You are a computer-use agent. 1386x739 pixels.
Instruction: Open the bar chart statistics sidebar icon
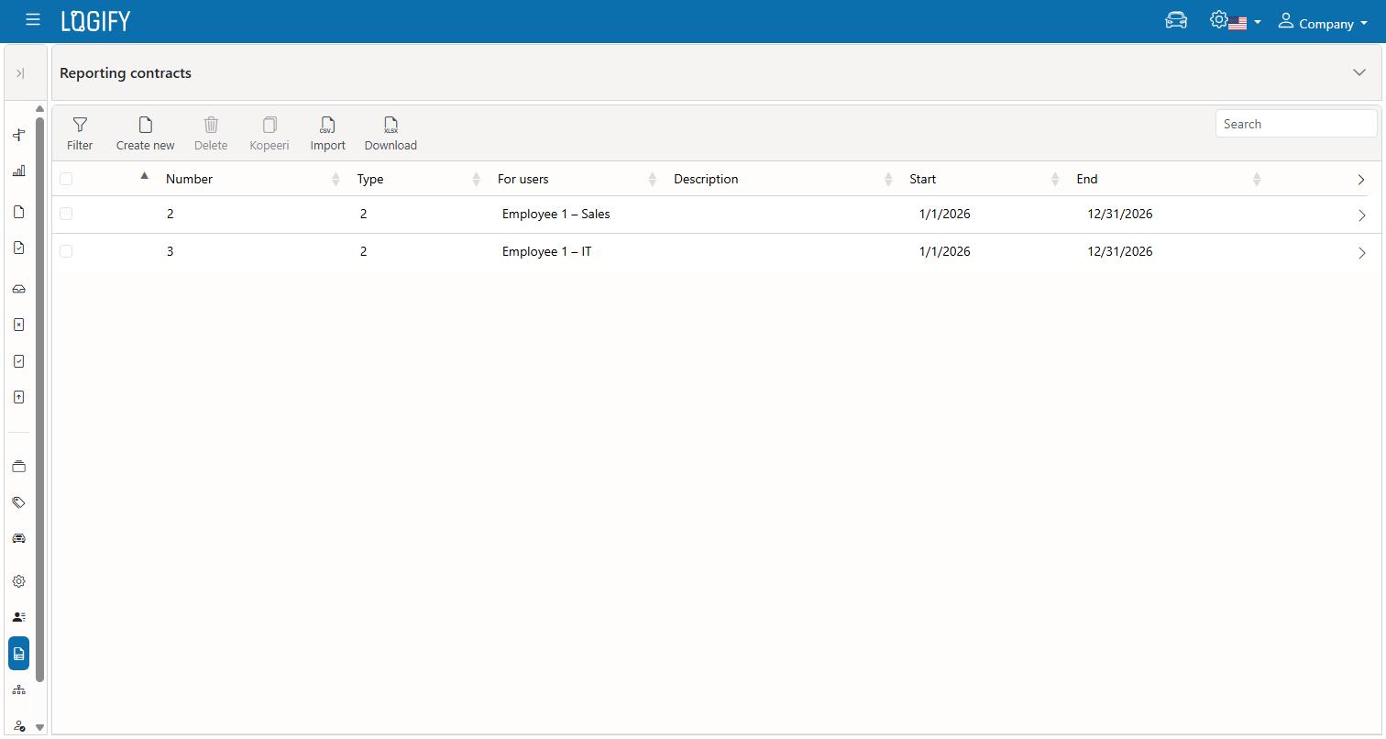click(x=18, y=171)
